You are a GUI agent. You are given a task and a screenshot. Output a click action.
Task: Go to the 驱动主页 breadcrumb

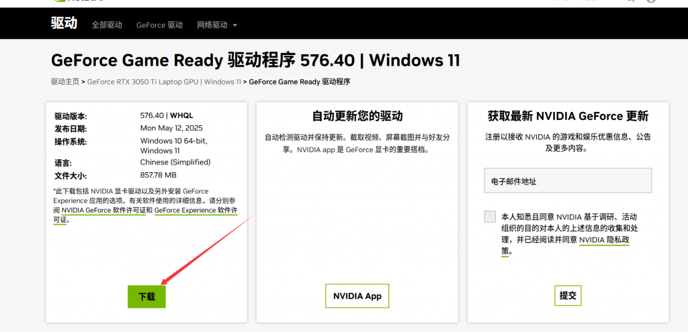pos(64,82)
